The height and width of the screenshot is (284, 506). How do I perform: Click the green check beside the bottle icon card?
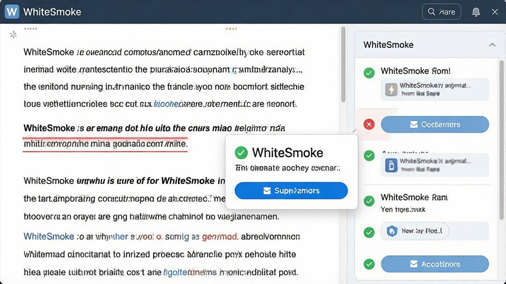(369, 156)
